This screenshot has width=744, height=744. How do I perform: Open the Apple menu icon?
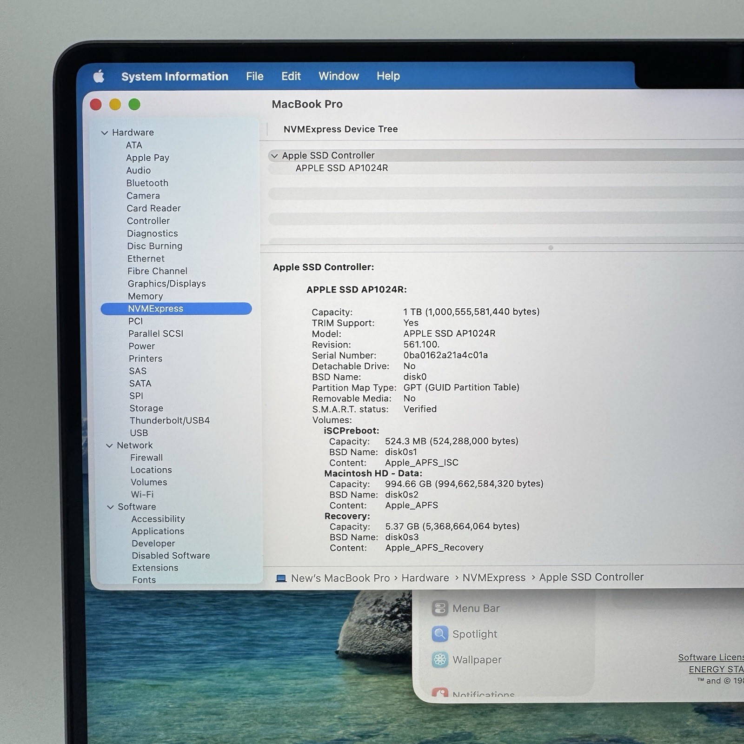point(99,76)
